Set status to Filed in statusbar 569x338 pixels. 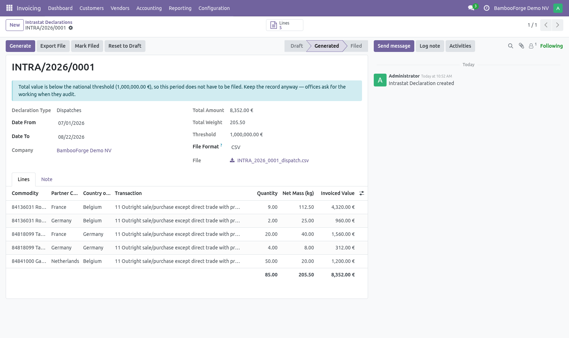(x=356, y=46)
